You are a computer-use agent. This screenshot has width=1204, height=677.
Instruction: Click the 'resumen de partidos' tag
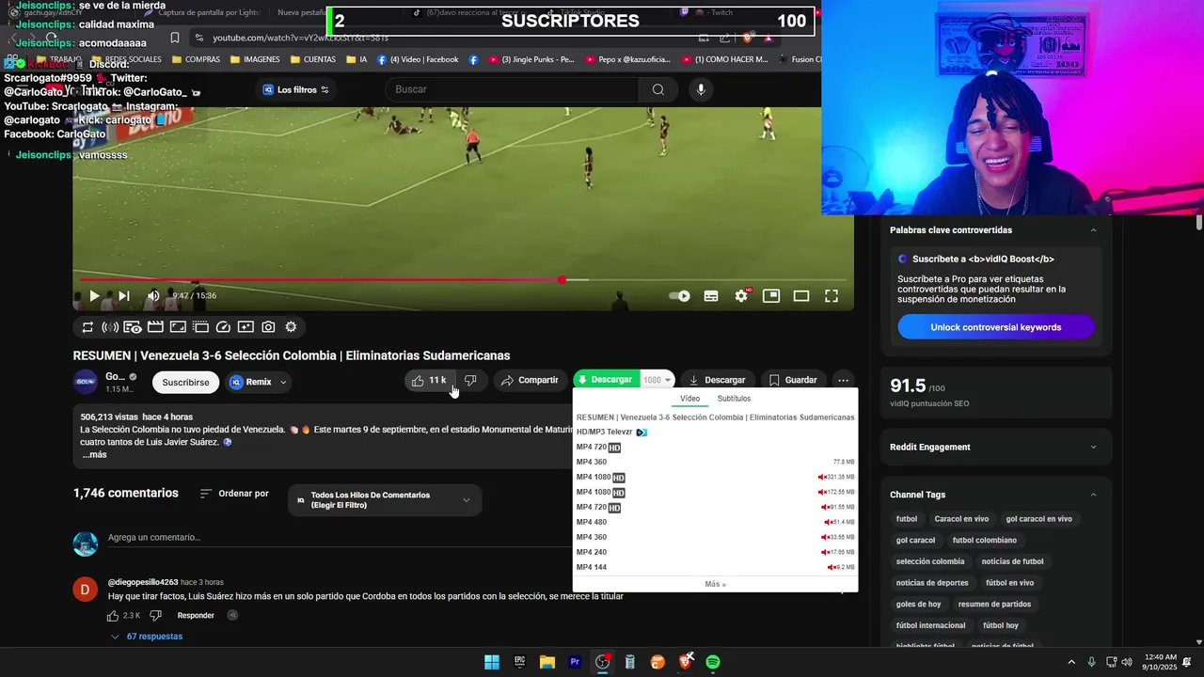click(x=994, y=605)
